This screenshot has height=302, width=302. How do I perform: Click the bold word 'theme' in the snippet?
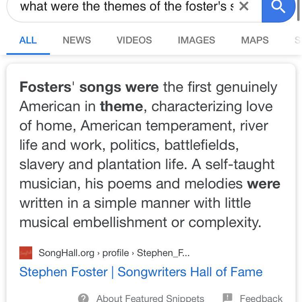click(121, 106)
